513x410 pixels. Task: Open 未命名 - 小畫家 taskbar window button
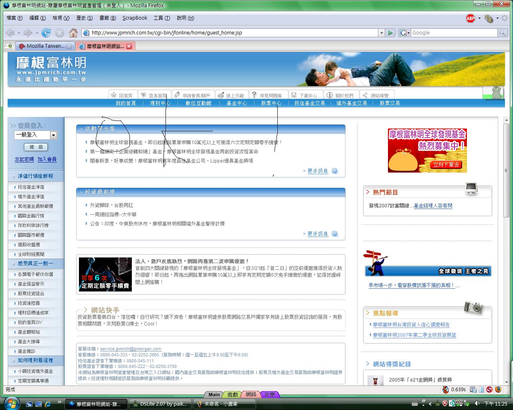(224, 404)
